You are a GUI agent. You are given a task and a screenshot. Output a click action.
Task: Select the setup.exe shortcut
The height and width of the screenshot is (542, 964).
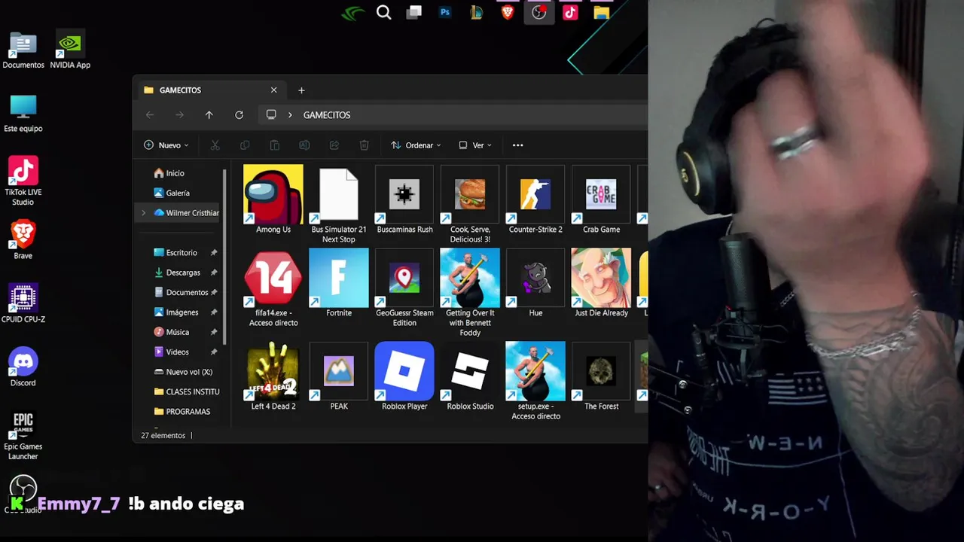pos(535,380)
